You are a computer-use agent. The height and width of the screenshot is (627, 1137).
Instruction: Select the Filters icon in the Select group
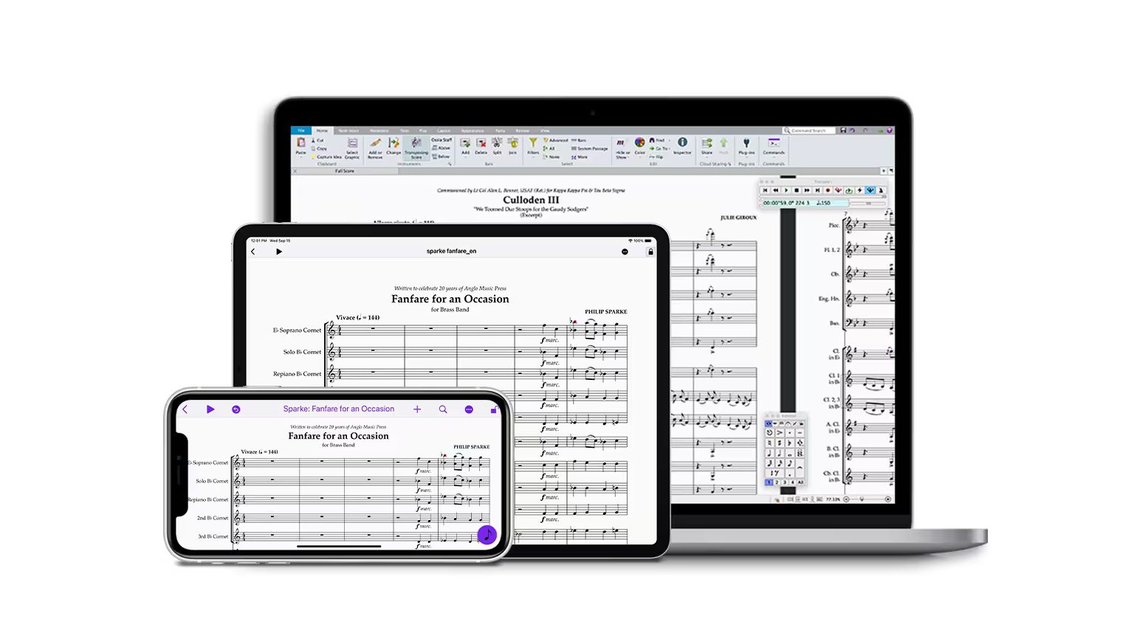click(x=533, y=145)
